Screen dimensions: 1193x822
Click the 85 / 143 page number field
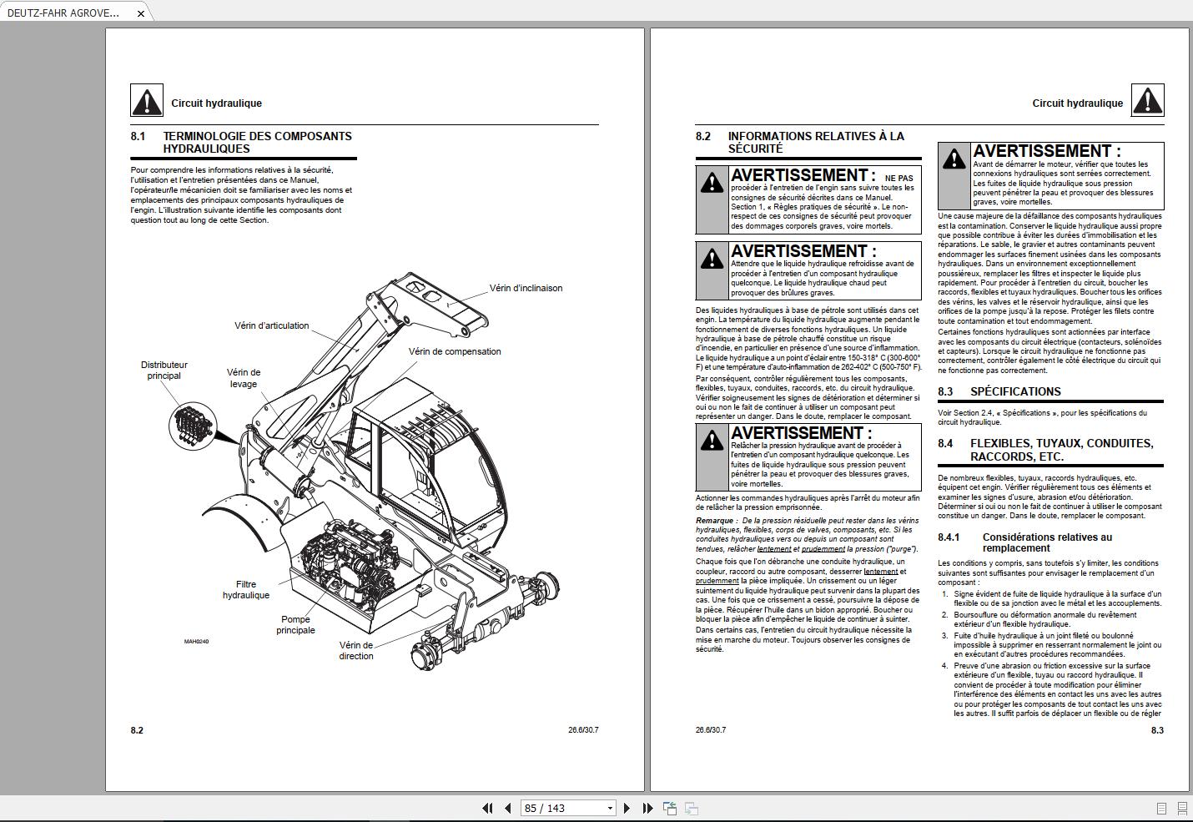point(561,808)
